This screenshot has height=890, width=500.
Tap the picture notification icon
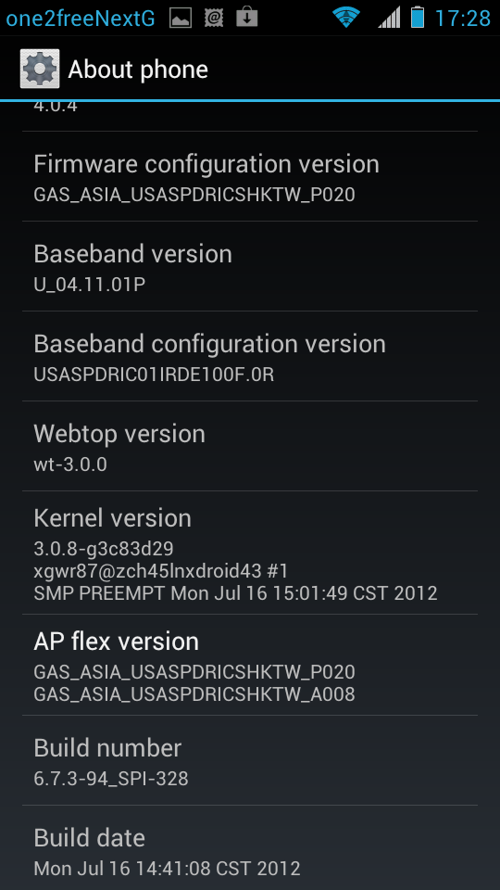(181, 19)
